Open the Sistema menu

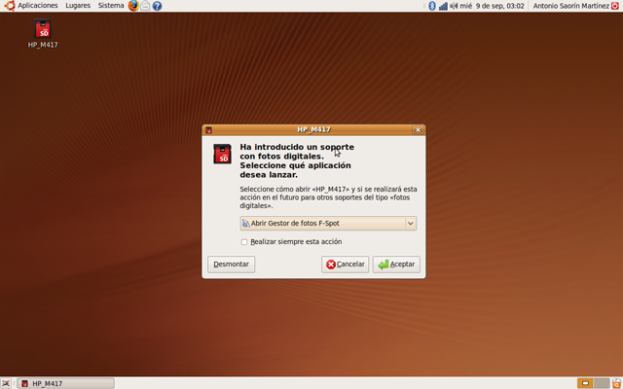point(111,6)
